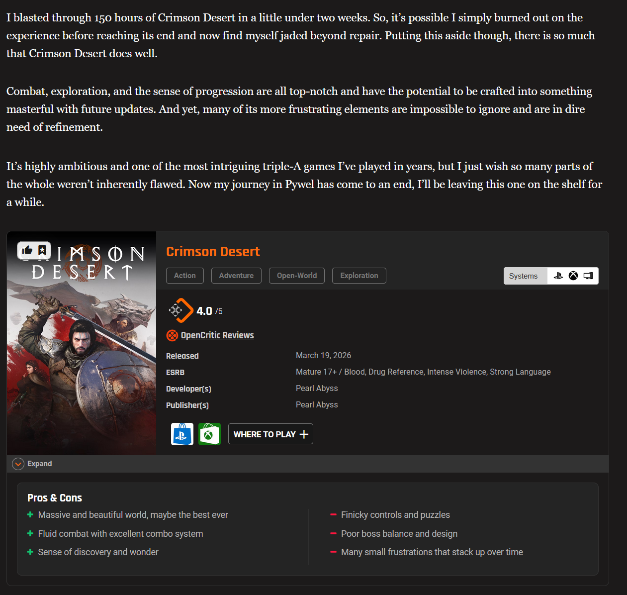627x595 pixels.
Task: Click the Xbox Store icon
Action: point(209,434)
